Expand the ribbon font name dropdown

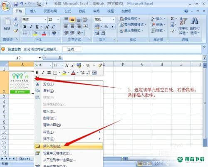tap(45, 20)
